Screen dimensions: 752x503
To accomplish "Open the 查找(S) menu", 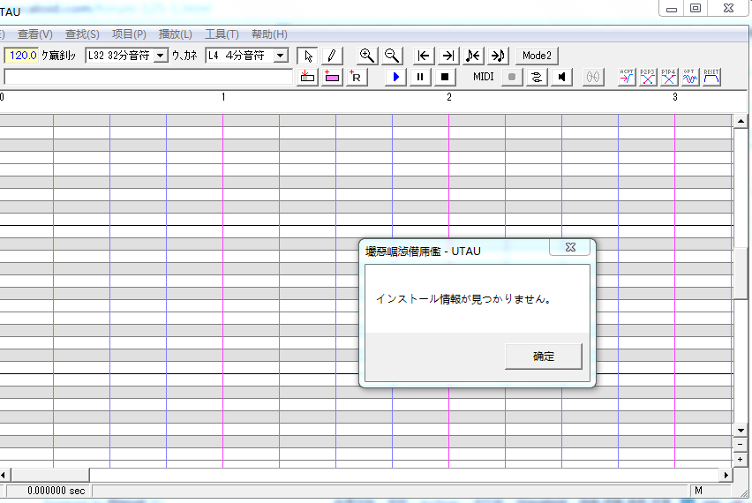I will tap(82, 34).
